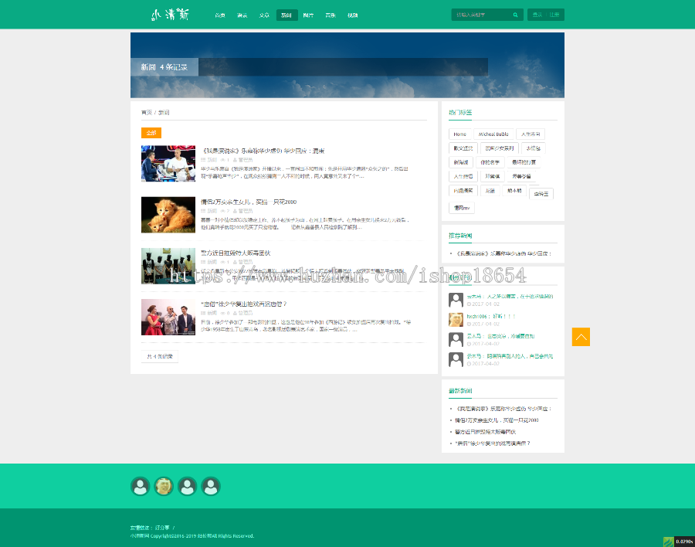Open the masked suspects police thumbnail
This screenshot has width=695, height=547.
pos(168,266)
